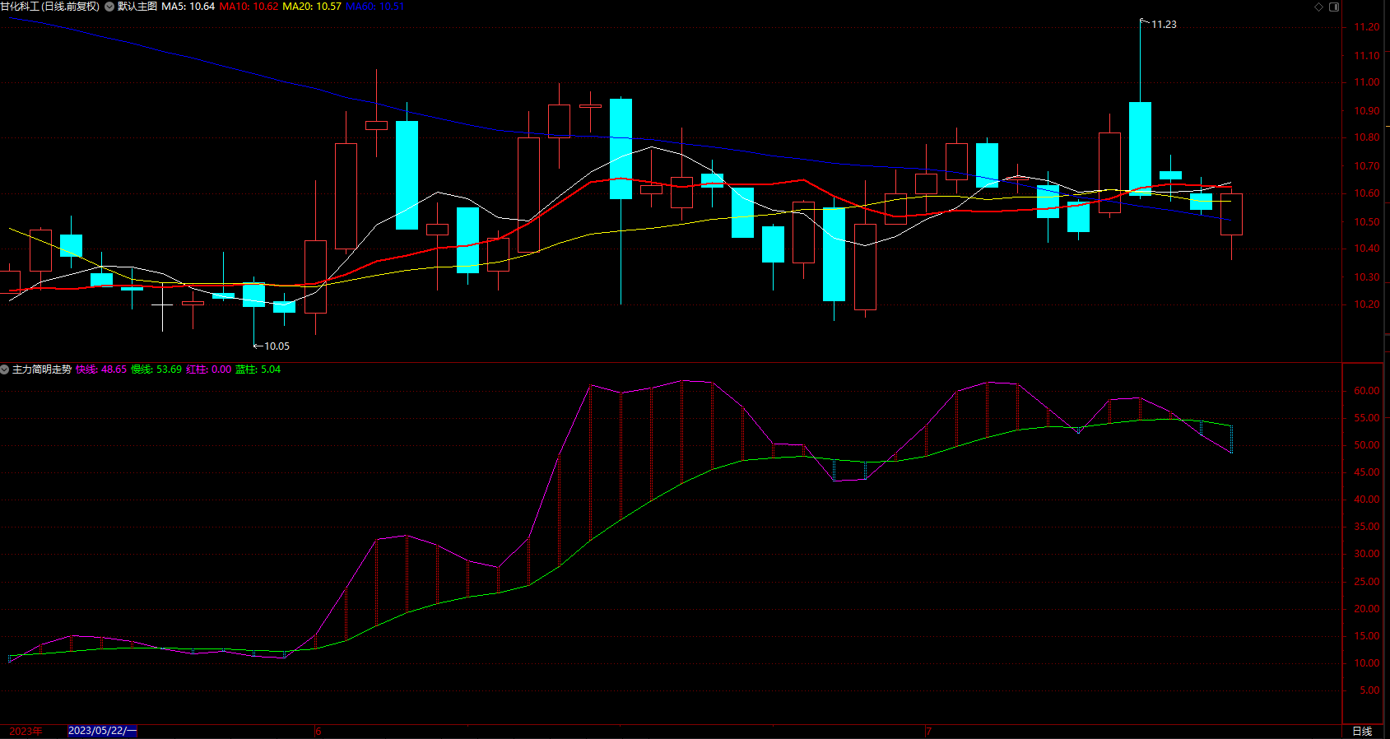Viewport: 1390px width, 739px height.
Task: Select the MA5 moving average label
Action: [188, 7]
